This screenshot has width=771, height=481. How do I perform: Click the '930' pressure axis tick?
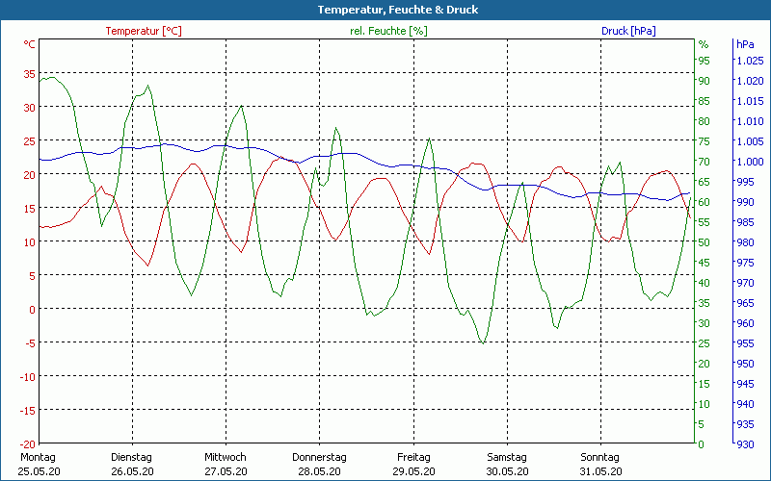point(746,443)
